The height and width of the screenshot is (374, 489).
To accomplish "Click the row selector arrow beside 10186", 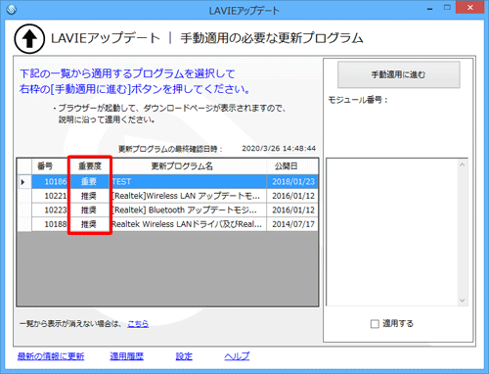I will [x=24, y=181].
